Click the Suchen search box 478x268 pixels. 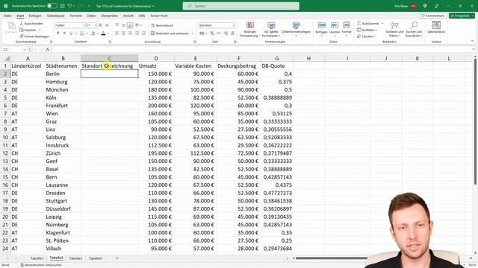click(240, 6)
